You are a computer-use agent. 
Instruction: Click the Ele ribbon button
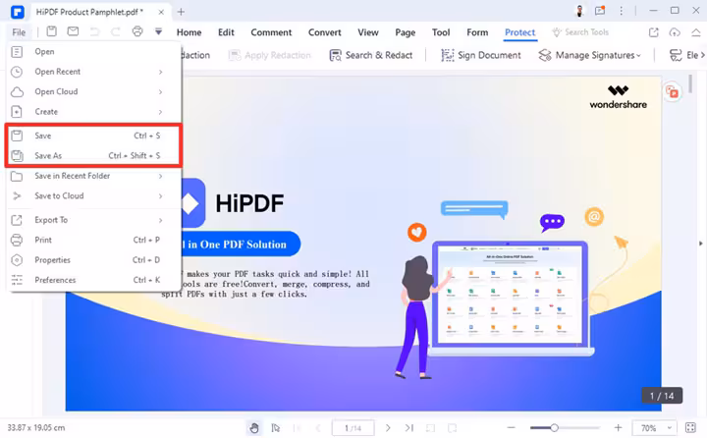tap(687, 55)
